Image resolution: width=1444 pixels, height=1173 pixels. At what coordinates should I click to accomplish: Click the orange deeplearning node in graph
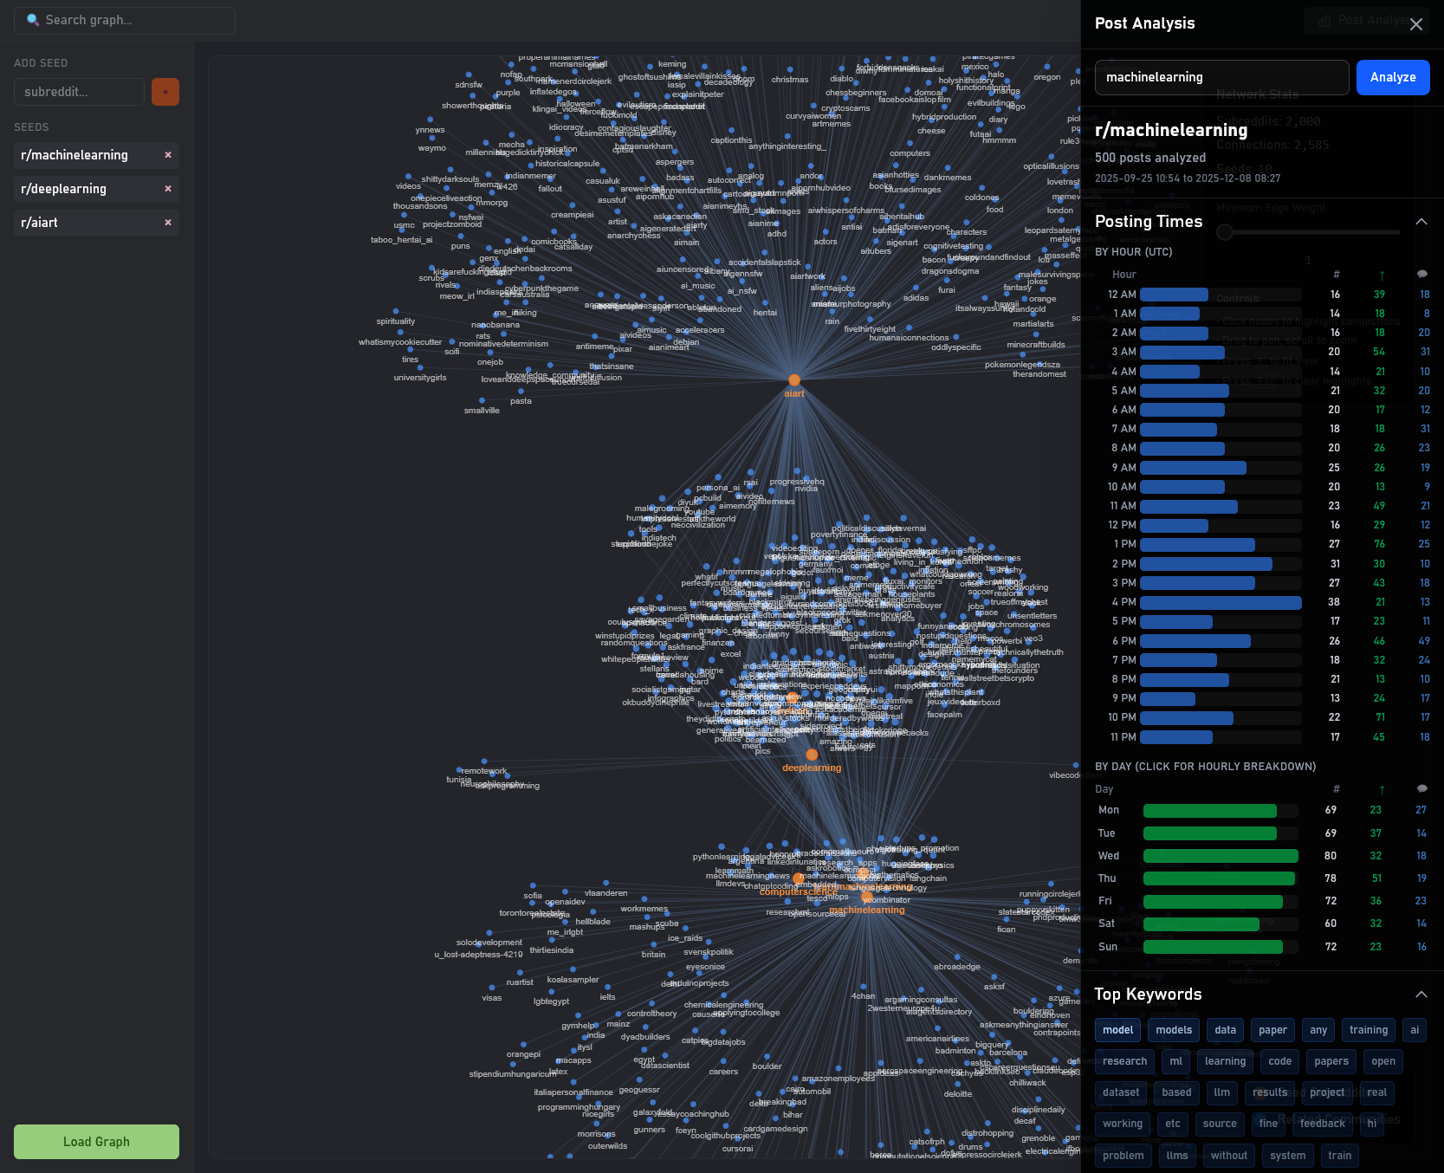click(812, 755)
